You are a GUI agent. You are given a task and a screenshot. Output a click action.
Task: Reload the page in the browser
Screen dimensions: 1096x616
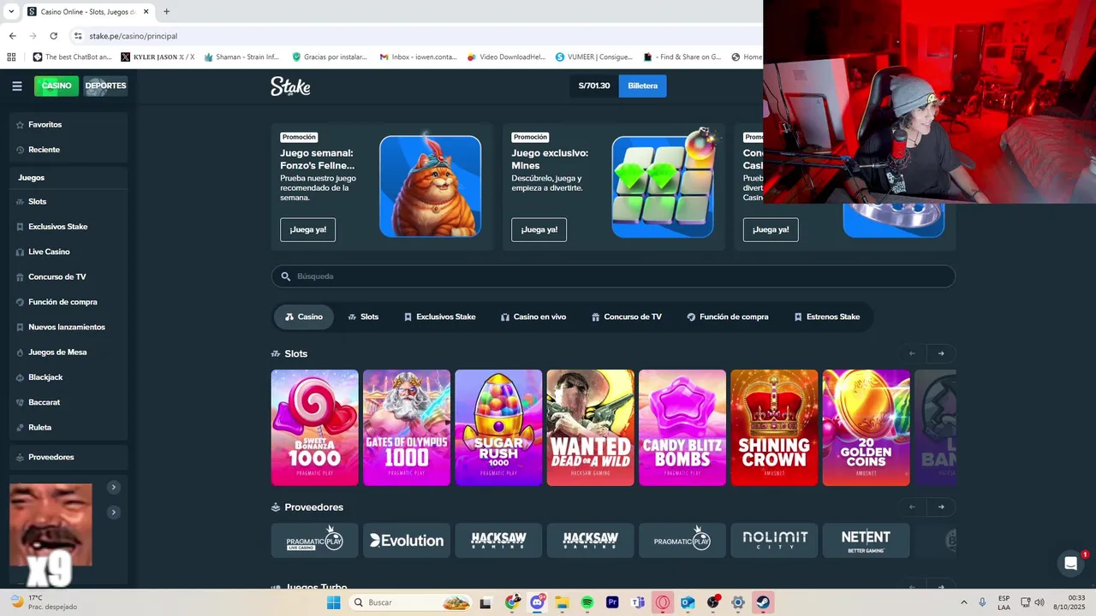coord(54,36)
